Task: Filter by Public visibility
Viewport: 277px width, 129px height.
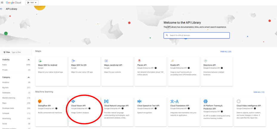Action: click(x=5, y=65)
